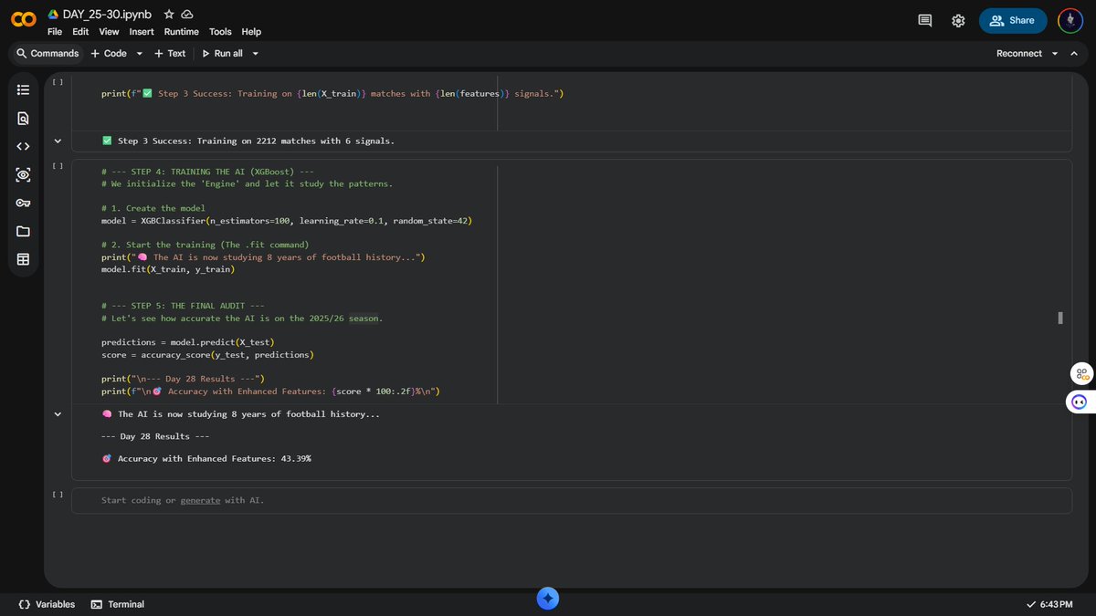The image size is (1096, 616).
Task: Open the Runtime menu
Action: click(x=182, y=32)
